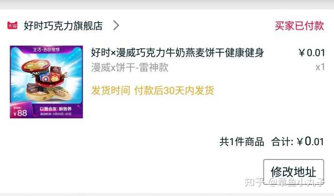Viewport: 334px width, 196px height.
Task: Click the 生活·各自理想 header on thumbnail
Action: 46,49
